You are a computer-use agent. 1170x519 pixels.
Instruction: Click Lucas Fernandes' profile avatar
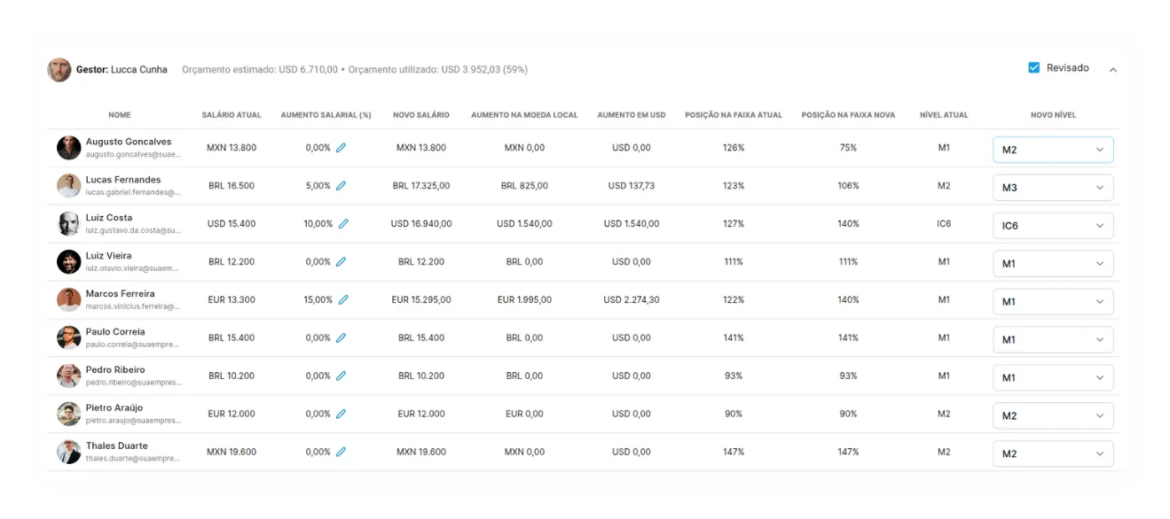(69, 186)
